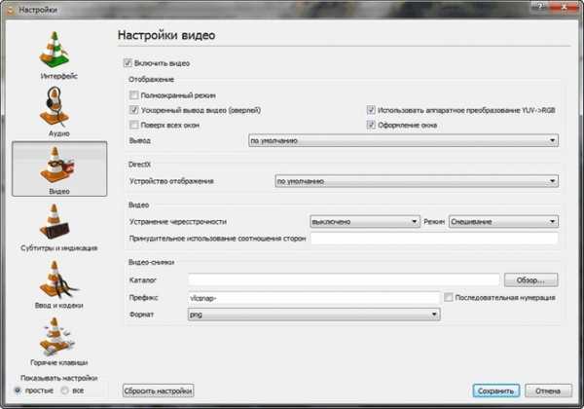Click the Сбросить настройки button
The image size is (584, 409).
pos(158,390)
